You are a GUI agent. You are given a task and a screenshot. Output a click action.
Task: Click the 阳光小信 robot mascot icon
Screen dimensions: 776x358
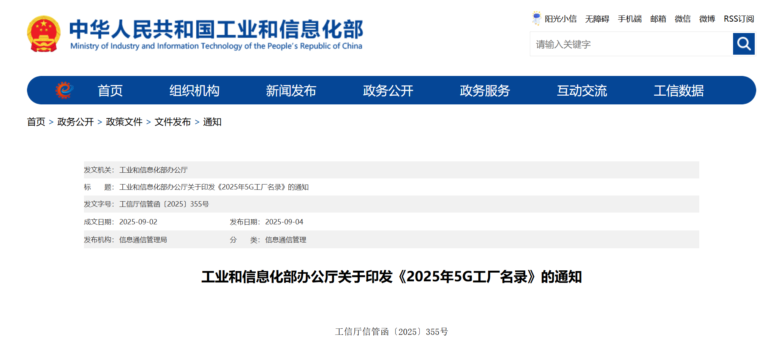click(x=536, y=18)
